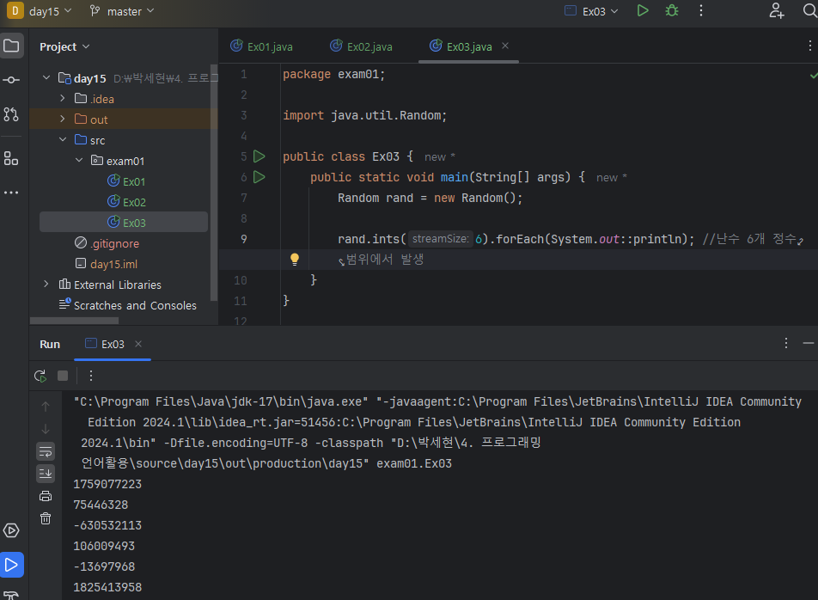Toggle the Project tool window sidebar icon

(11, 46)
